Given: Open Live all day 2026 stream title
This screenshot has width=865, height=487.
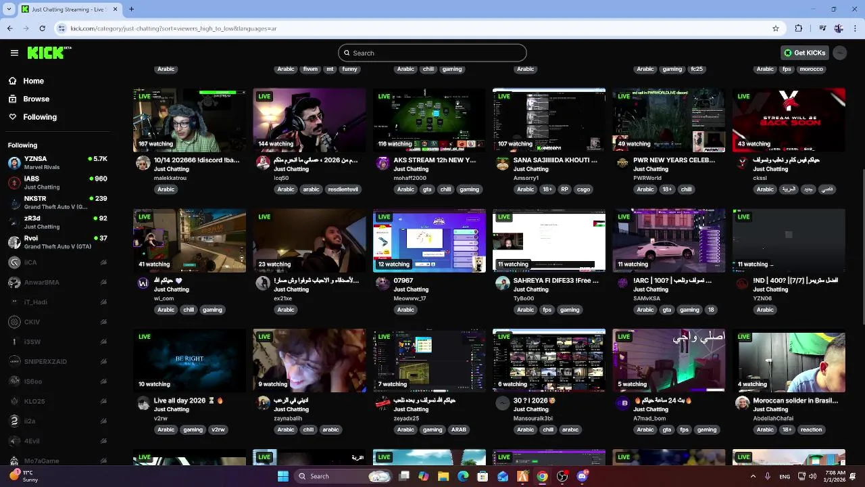Looking at the screenshot, I should (188, 400).
